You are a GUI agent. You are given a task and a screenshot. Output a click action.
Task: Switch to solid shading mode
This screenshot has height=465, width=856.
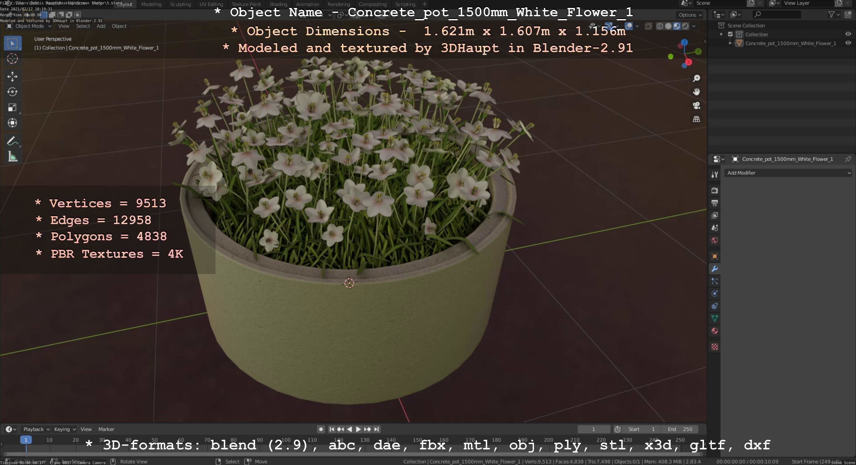(668, 26)
